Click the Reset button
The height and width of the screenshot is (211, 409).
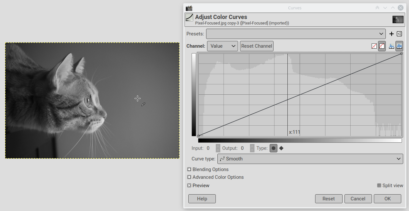329,199
